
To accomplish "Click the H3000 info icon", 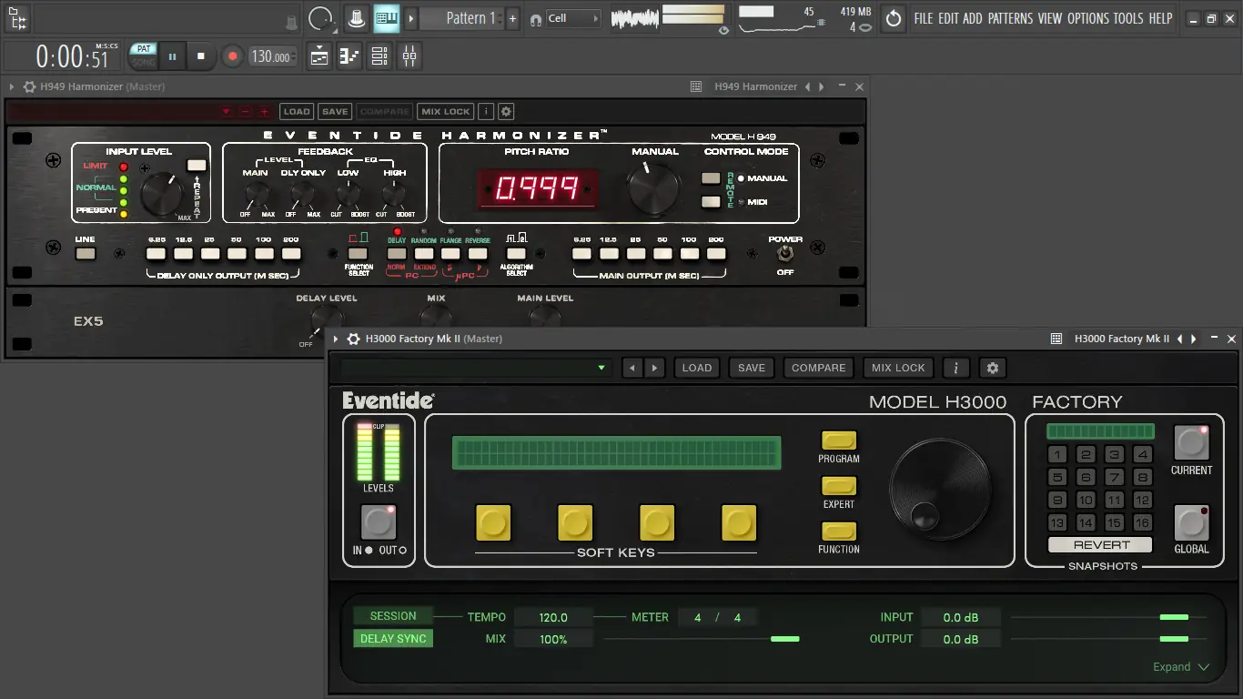I will 955,368.
